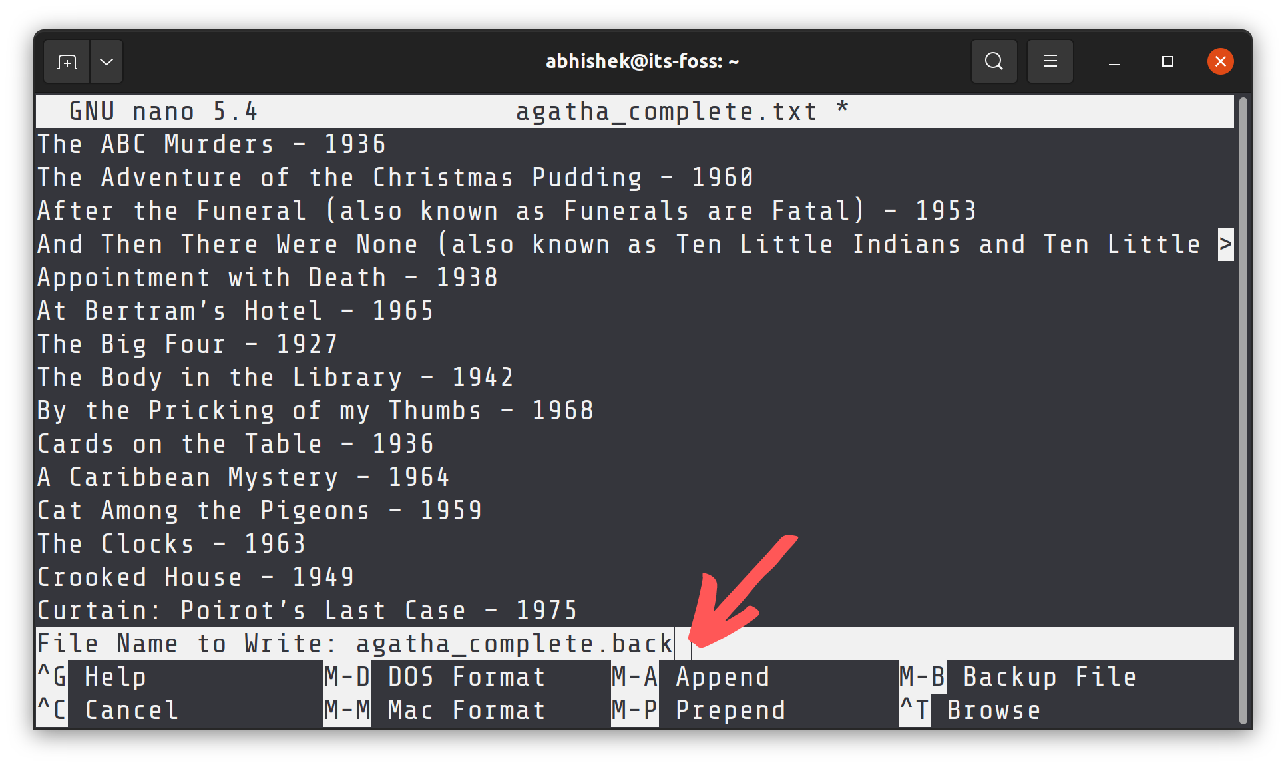The width and height of the screenshot is (1286, 767).
Task: Open a new terminal tab icon
Action: pyautogui.click(x=67, y=62)
